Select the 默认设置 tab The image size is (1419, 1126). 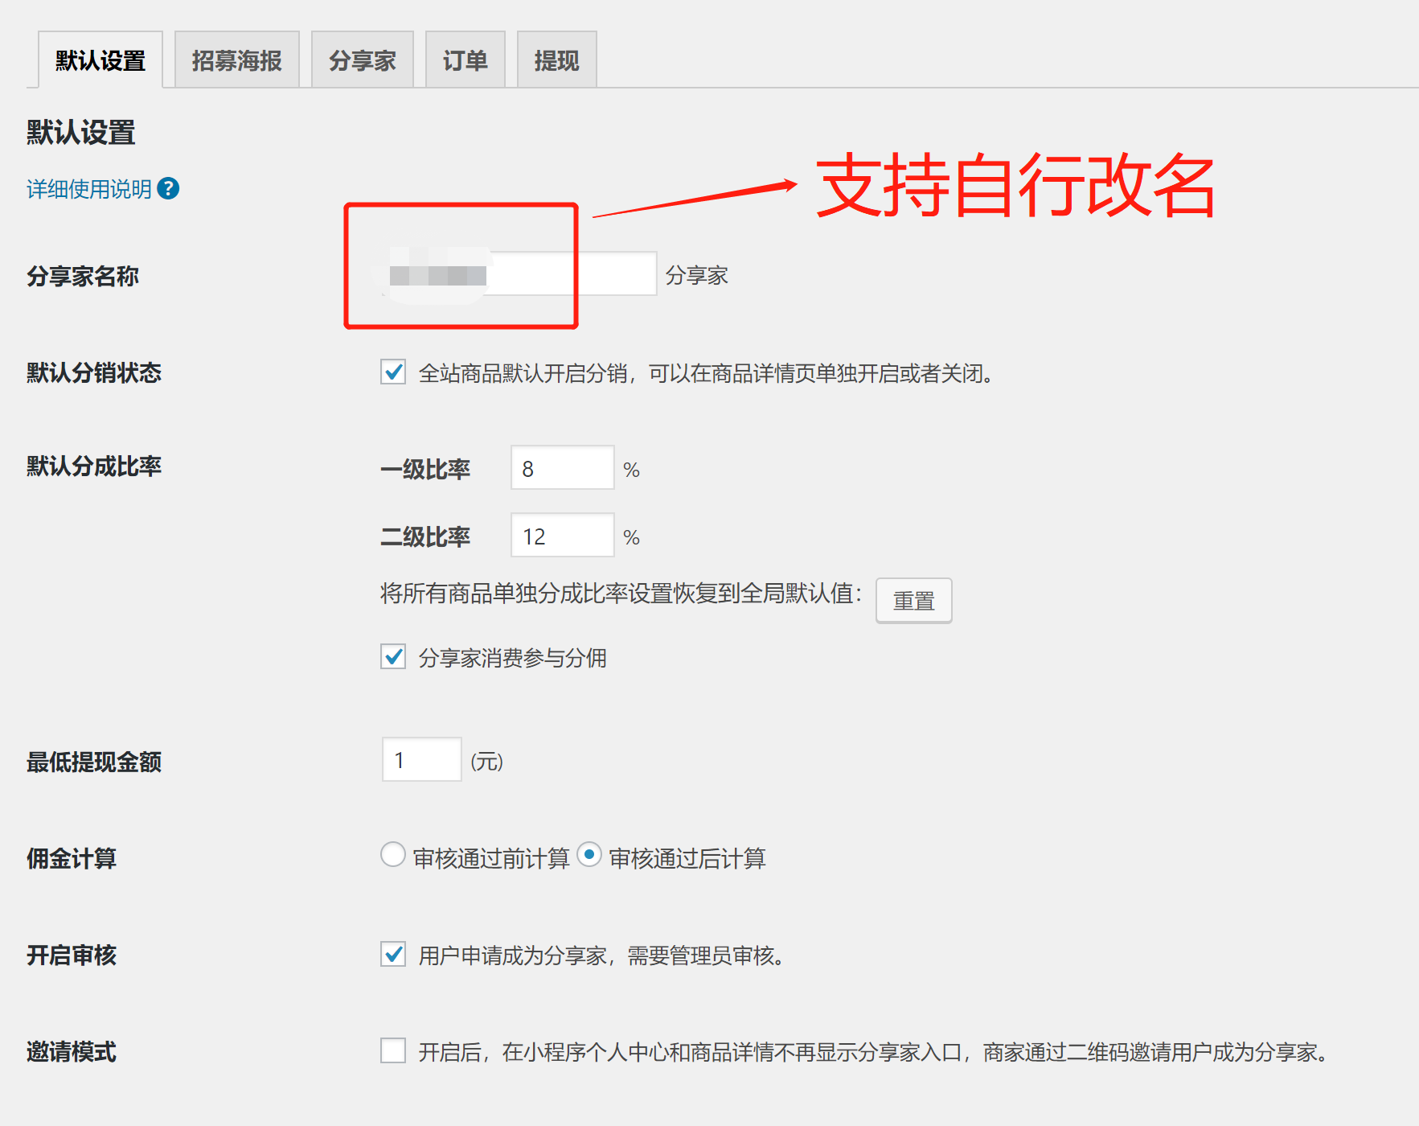100,60
